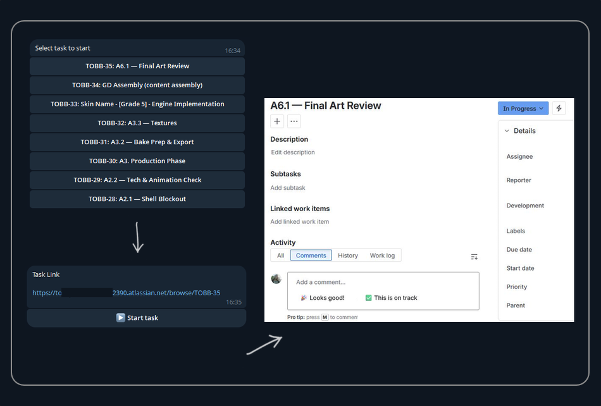This screenshot has width=601, height=406.
Task: Choose TOBB-28: A2.1 Shell Blockout task
Action: click(137, 199)
